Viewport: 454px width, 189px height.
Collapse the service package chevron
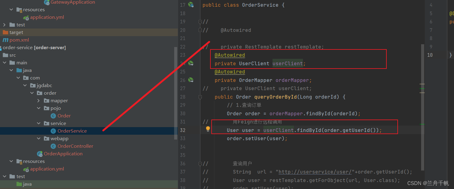coord(39,123)
